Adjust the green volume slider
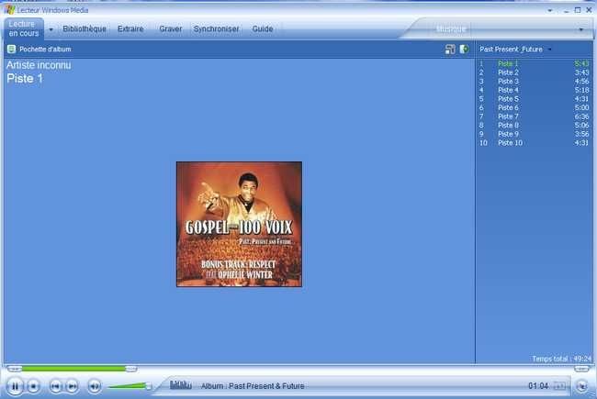This screenshot has height=399, width=597. click(130, 386)
